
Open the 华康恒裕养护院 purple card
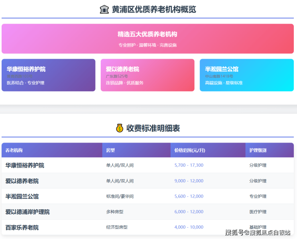(x=48, y=75)
